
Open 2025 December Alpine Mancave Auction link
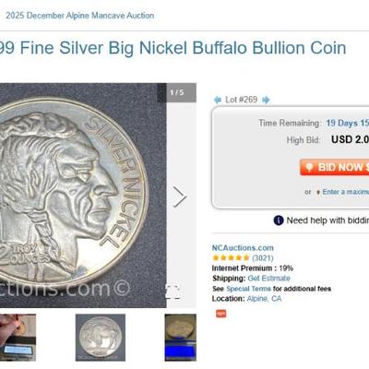[80, 16]
